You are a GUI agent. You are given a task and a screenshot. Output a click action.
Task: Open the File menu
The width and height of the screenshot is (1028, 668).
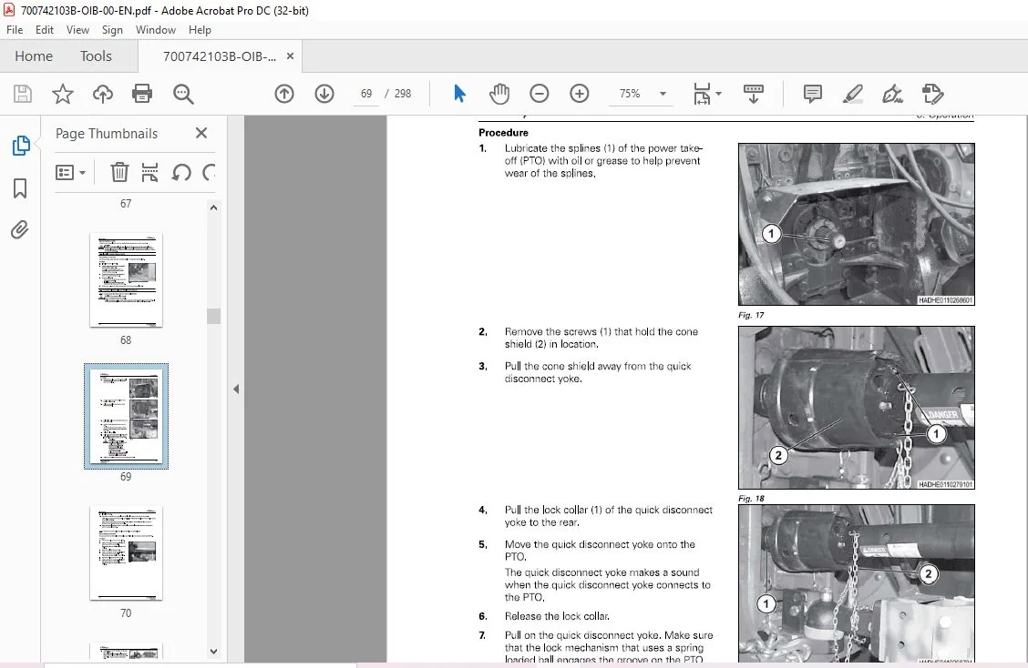coord(15,30)
